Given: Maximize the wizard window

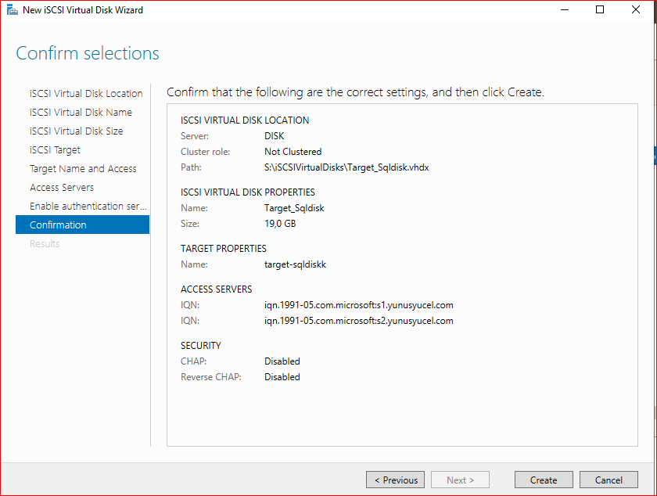Looking at the screenshot, I should 600,9.
